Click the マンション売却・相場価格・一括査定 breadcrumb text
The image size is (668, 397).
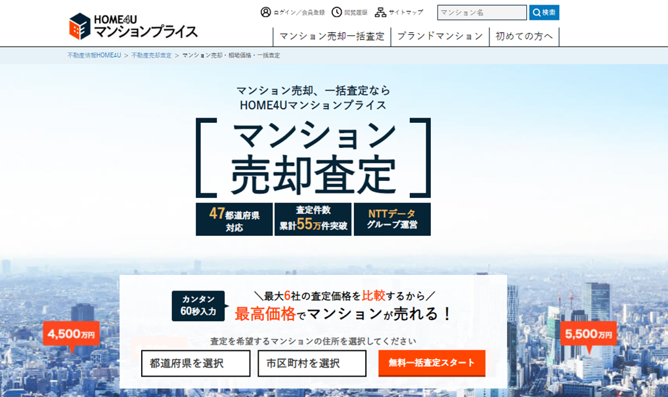tap(231, 55)
